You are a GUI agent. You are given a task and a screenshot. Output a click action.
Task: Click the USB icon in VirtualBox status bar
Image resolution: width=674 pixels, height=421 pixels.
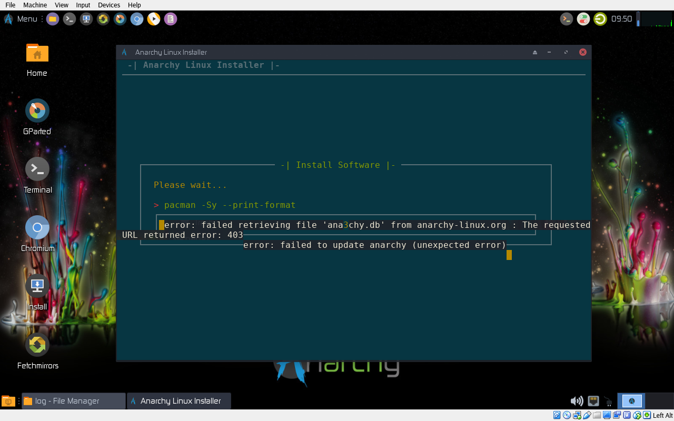point(586,416)
